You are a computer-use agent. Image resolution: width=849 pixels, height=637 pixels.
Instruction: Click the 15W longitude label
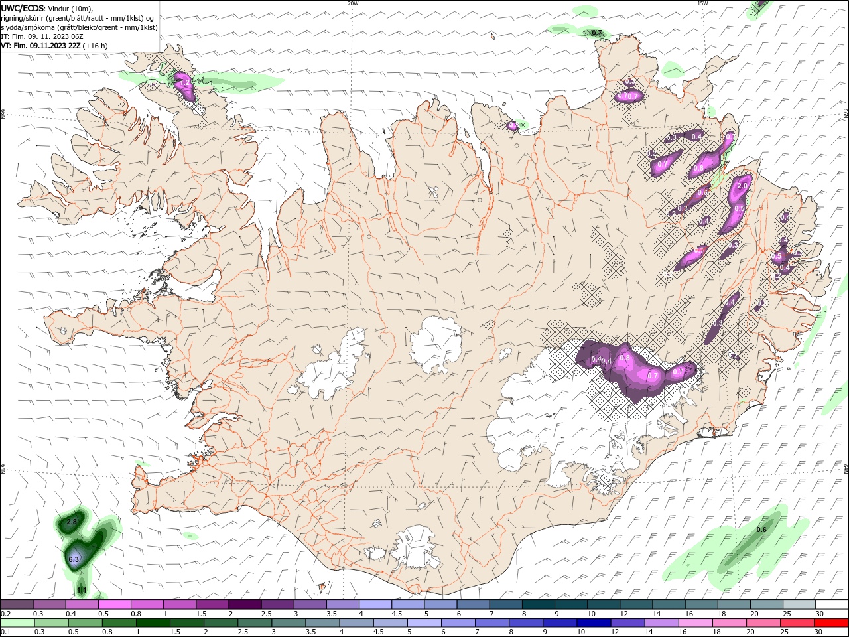tap(702, 3)
